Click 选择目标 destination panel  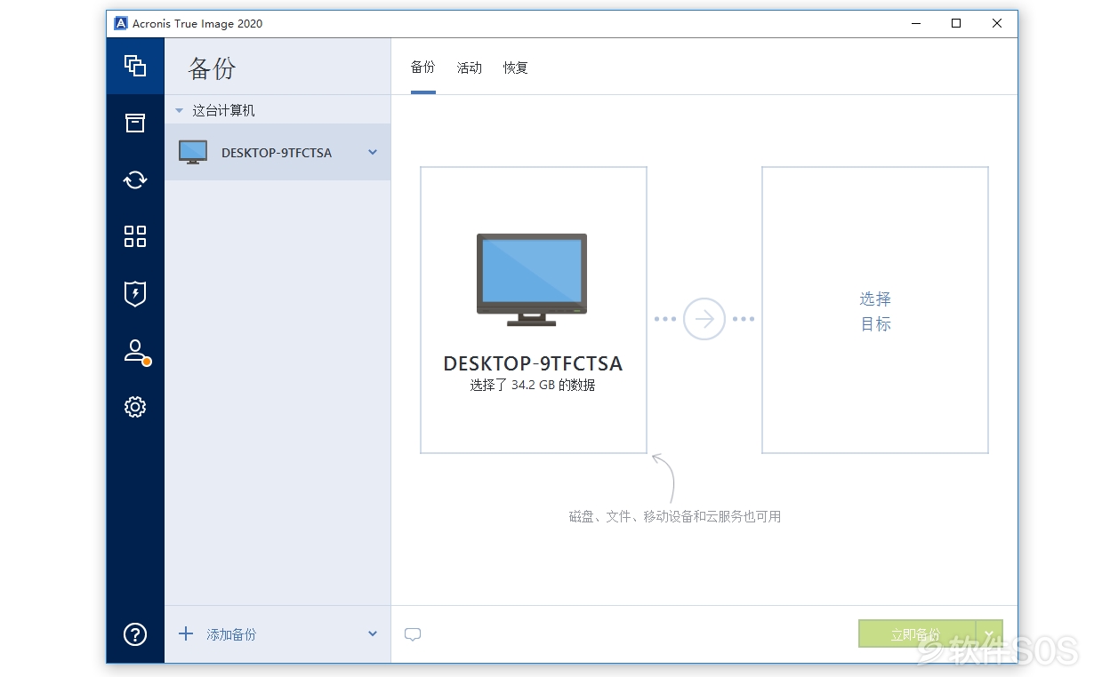(875, 310)
